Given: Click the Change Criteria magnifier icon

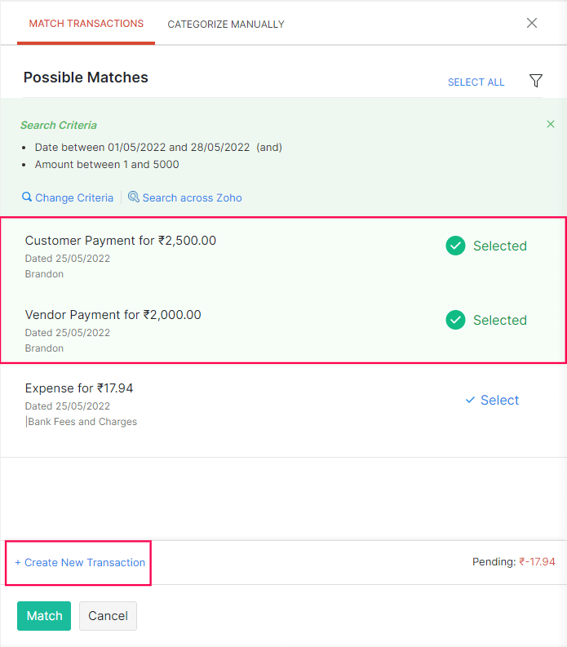Looking at the screenshot, I should point(27,197).
